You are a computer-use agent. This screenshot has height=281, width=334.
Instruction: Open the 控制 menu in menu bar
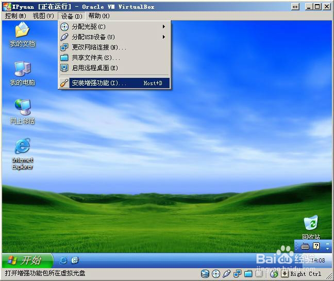[x=15, y=16]
